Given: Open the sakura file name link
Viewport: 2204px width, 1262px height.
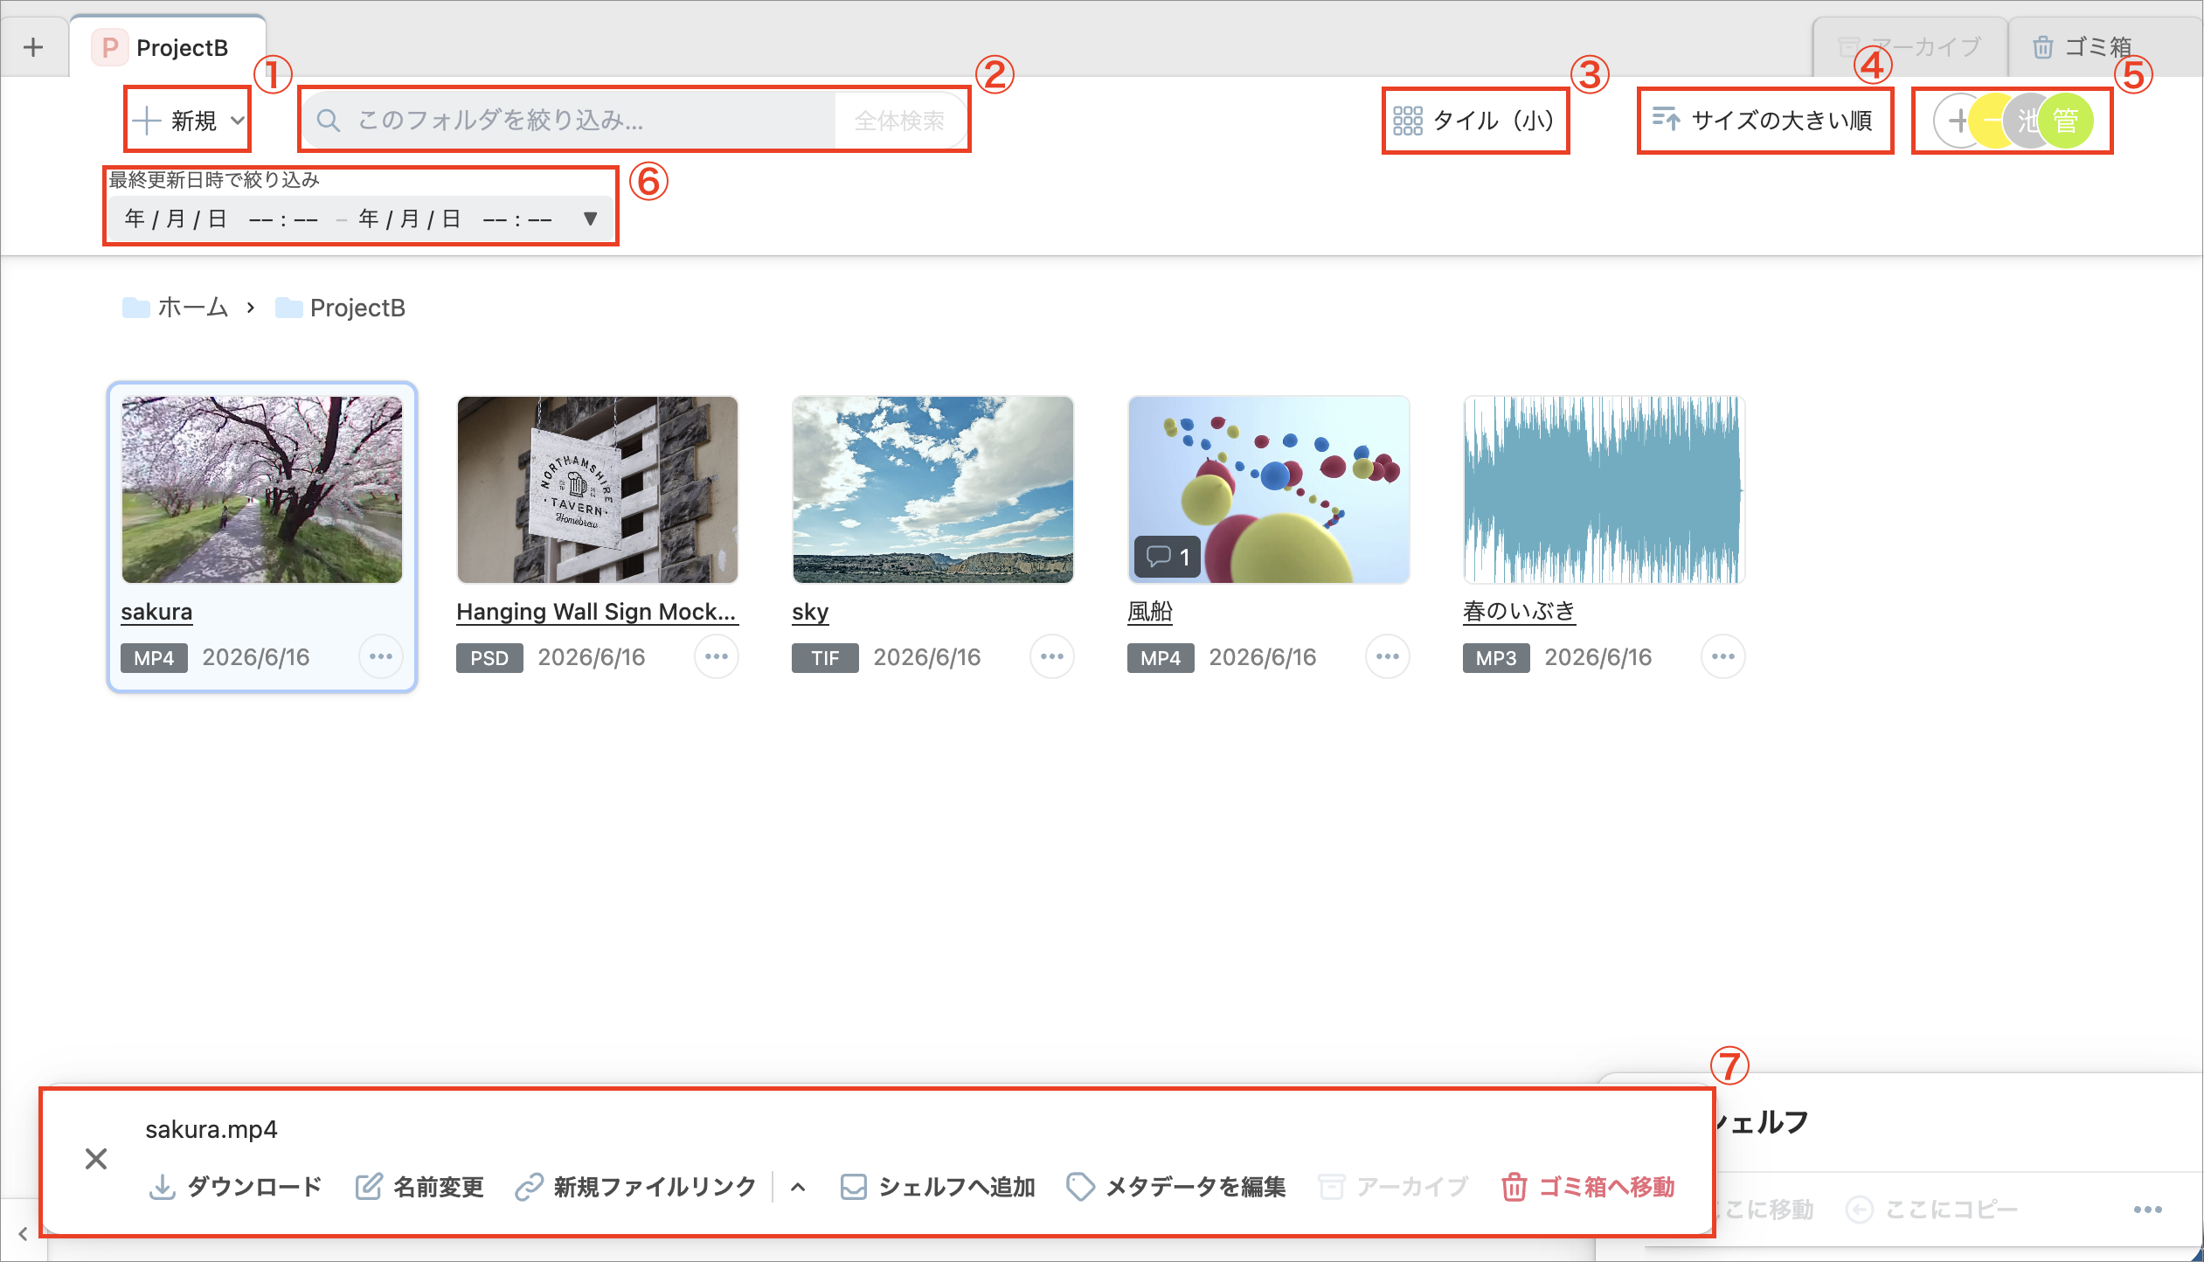Looking at the screenshot, I should click(156, 612).
